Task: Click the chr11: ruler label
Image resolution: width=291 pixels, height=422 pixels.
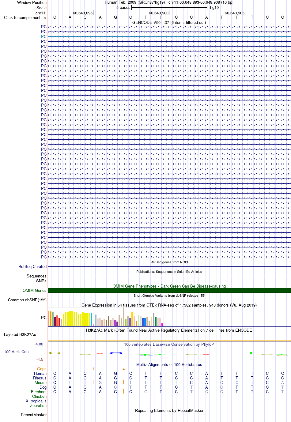Action: [x=41, y=13]
